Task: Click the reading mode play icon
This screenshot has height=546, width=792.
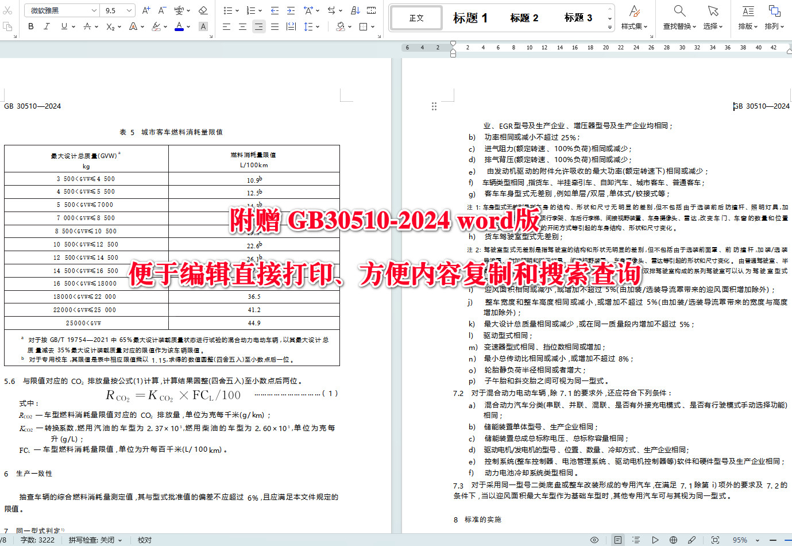Action: point(655,540)
